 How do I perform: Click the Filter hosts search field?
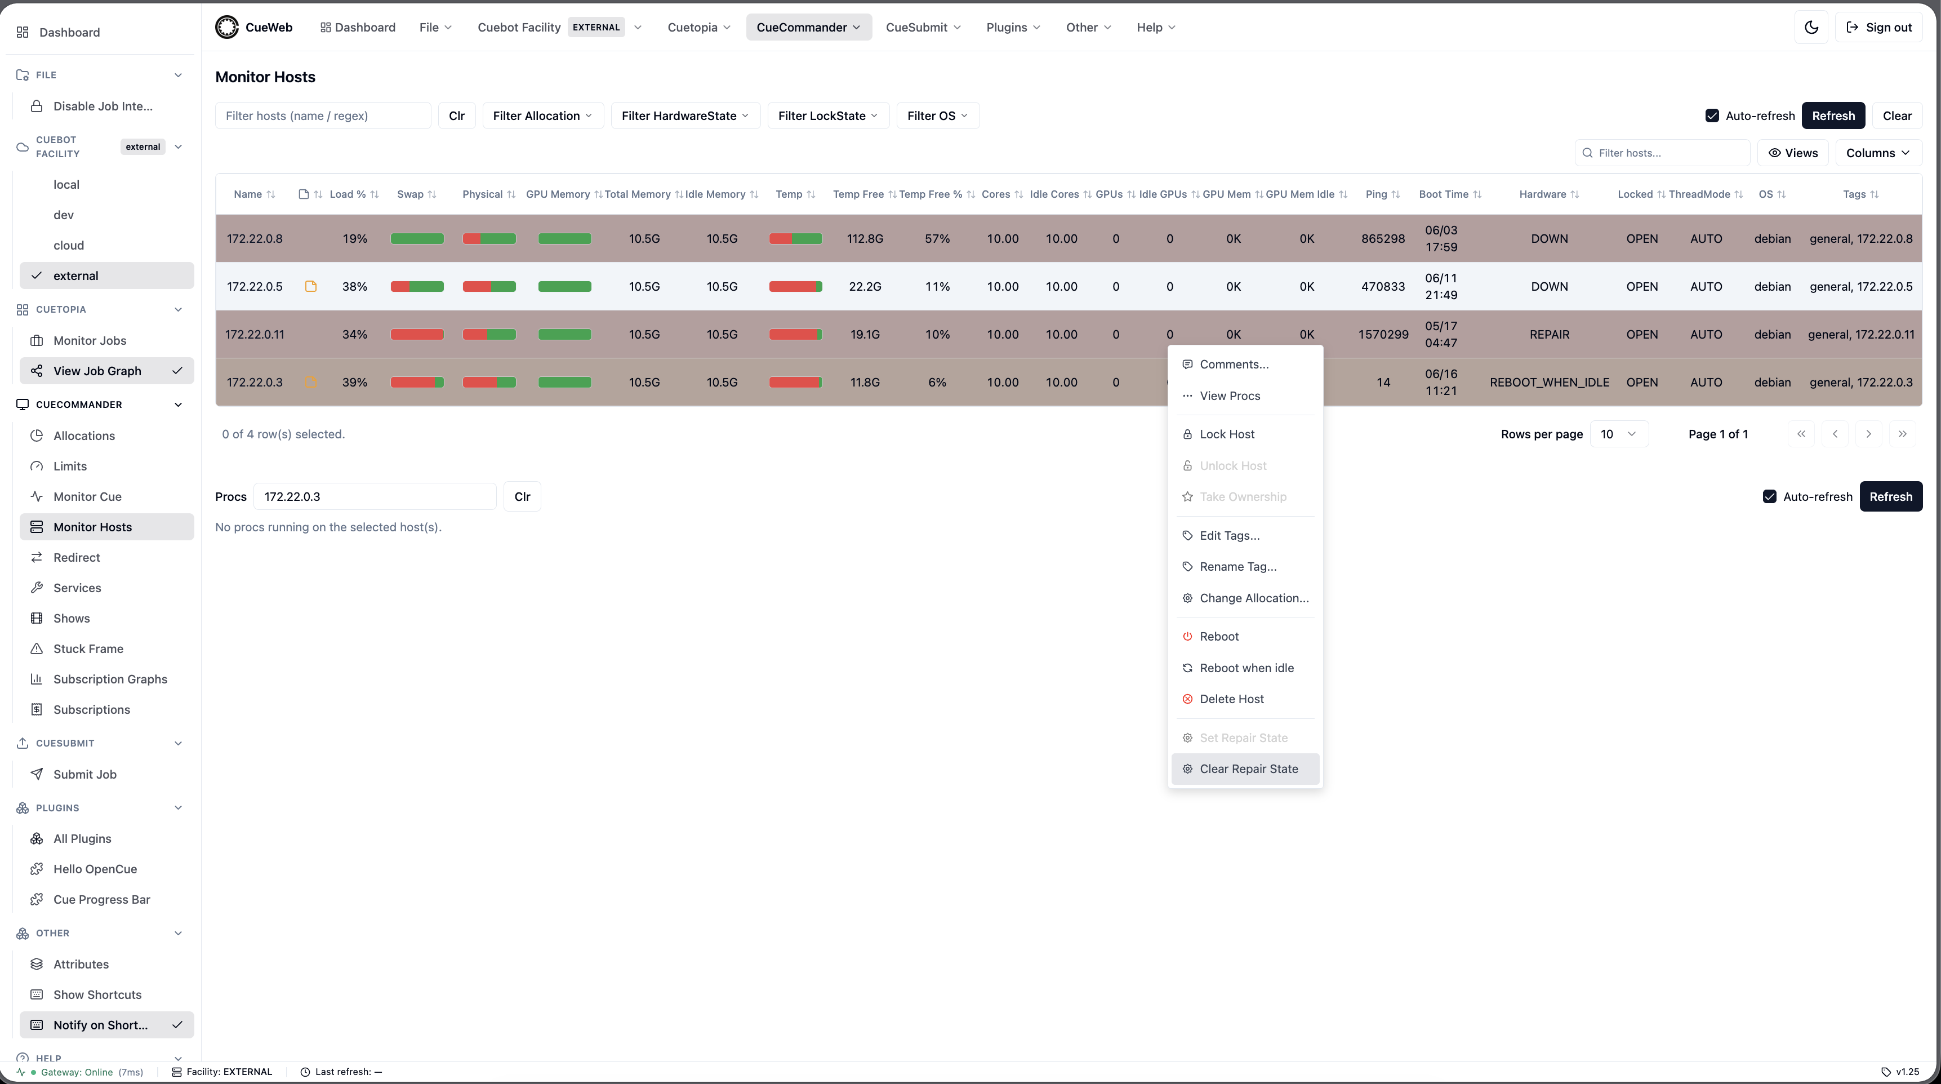pyautogui.click(x=1662, y=153)
